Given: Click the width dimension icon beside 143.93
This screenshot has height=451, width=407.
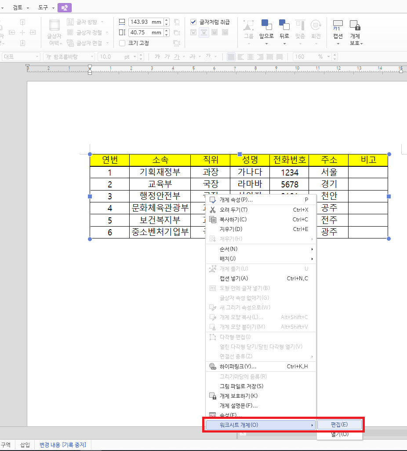Looking at the screenshot, I should pos(122,22).
